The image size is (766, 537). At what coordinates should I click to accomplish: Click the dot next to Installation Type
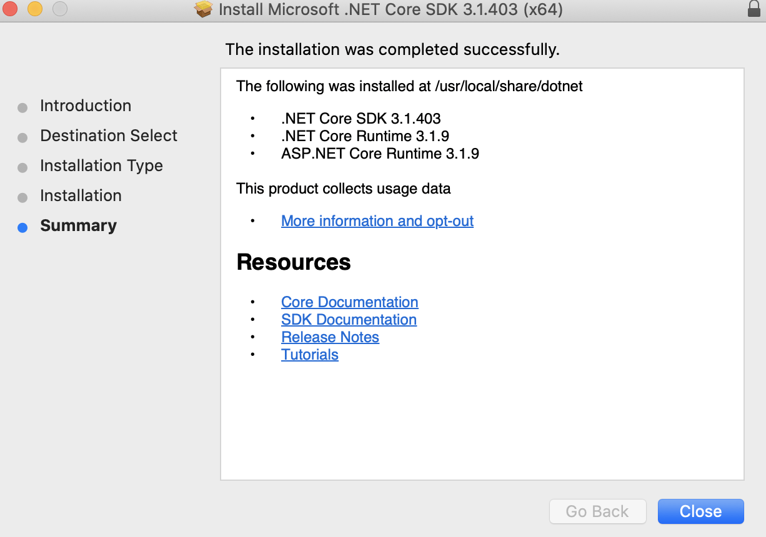click(22, 167)
